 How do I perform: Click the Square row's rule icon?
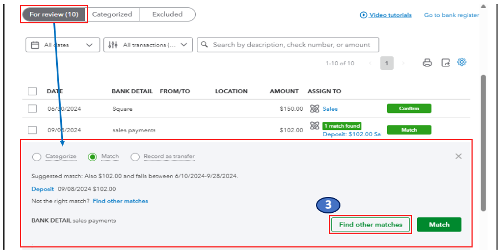(x=314, y=108)
